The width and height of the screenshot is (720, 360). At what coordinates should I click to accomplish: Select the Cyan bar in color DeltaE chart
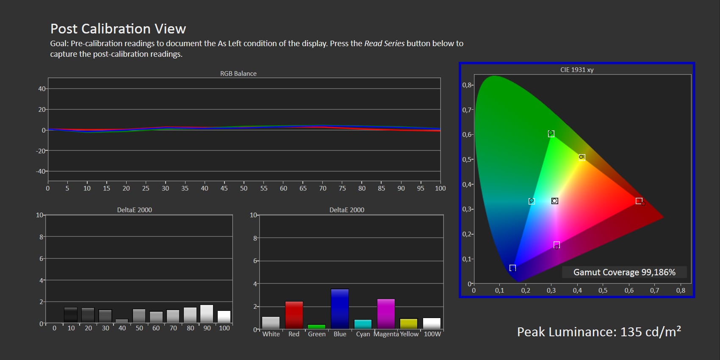pos(363,324)
